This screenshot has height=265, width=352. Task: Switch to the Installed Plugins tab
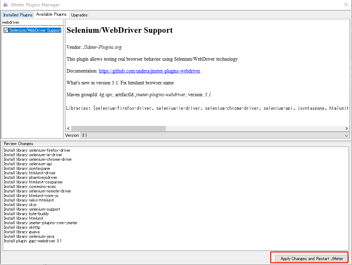pyautogui.click(x=17, y=15)
